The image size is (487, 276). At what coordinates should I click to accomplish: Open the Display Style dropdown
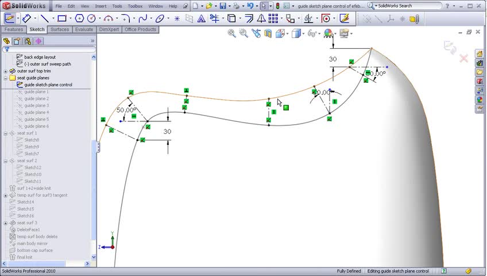tap(303, 33)
